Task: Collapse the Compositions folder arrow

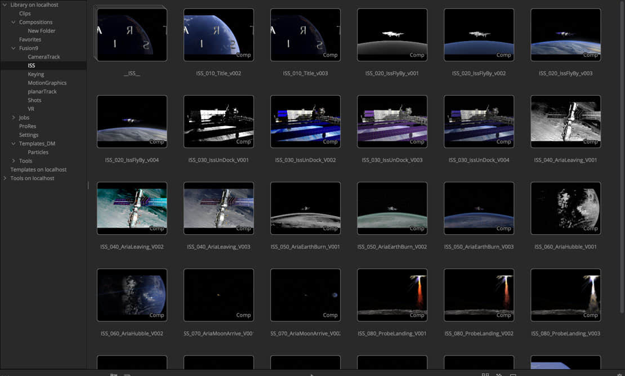Action: (x=14, y=23)
